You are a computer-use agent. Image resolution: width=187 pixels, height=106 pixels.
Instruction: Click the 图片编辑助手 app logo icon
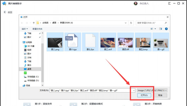point(4,3)
